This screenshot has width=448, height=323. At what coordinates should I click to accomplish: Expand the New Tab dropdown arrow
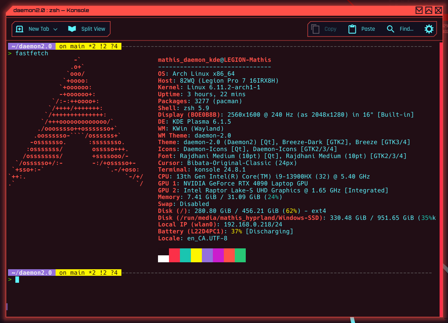56,29
